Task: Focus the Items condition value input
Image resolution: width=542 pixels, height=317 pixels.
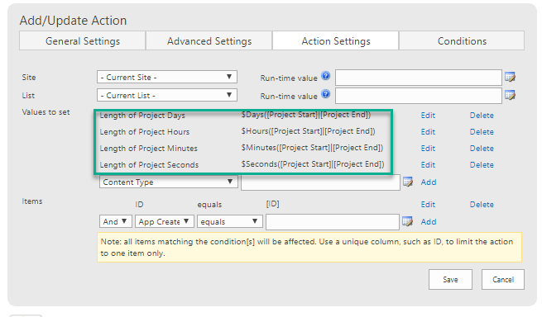Action: click(x=333, y=222)
